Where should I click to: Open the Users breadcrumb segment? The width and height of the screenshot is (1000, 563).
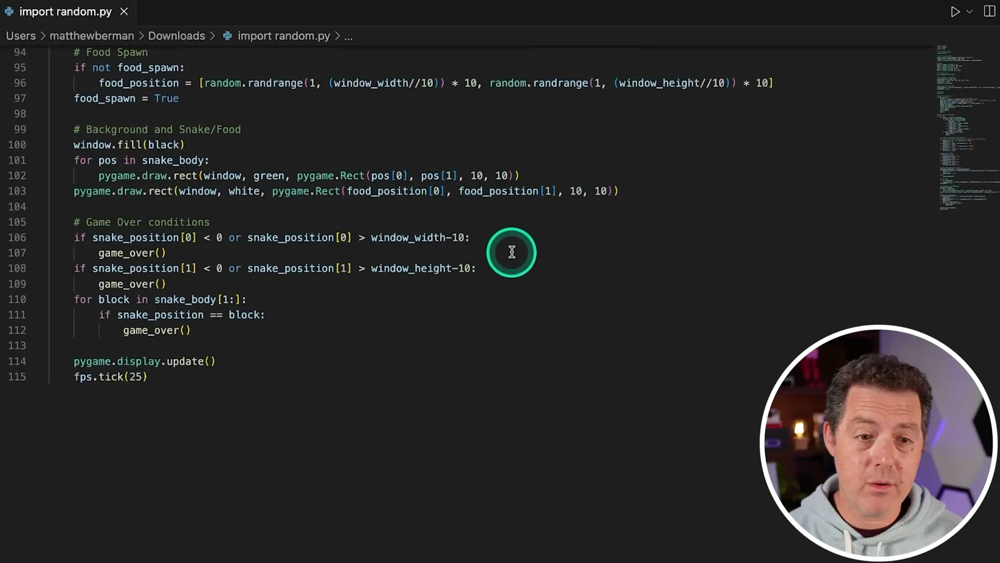click(21, 36)
